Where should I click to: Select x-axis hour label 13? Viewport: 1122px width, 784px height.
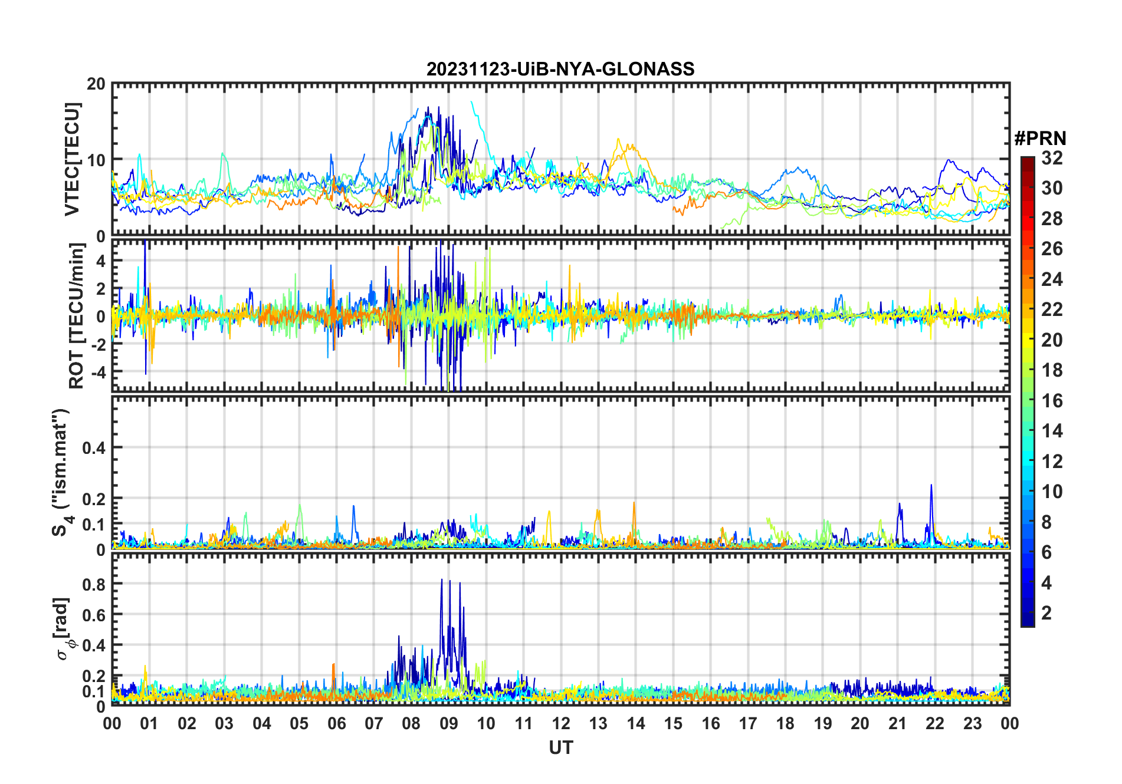598,723
